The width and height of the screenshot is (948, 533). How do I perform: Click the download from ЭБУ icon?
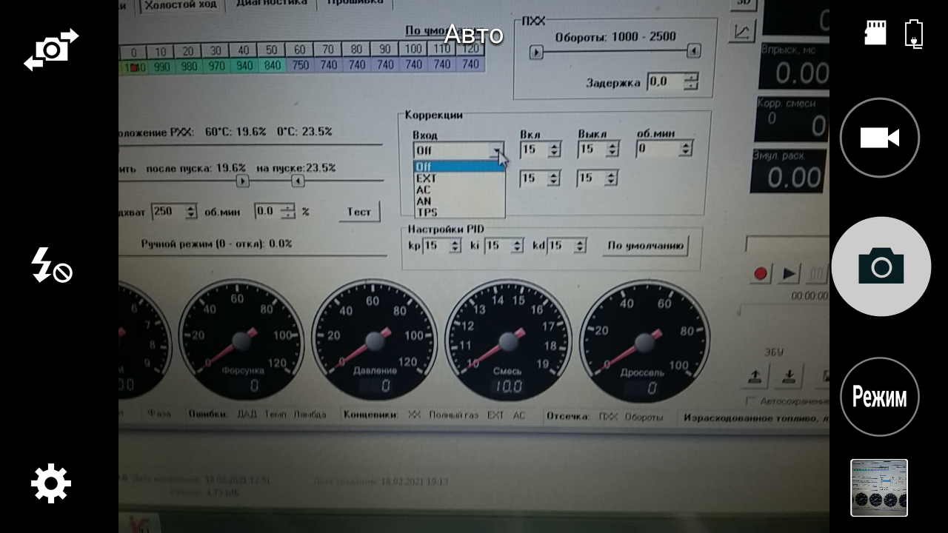point(789,376)
